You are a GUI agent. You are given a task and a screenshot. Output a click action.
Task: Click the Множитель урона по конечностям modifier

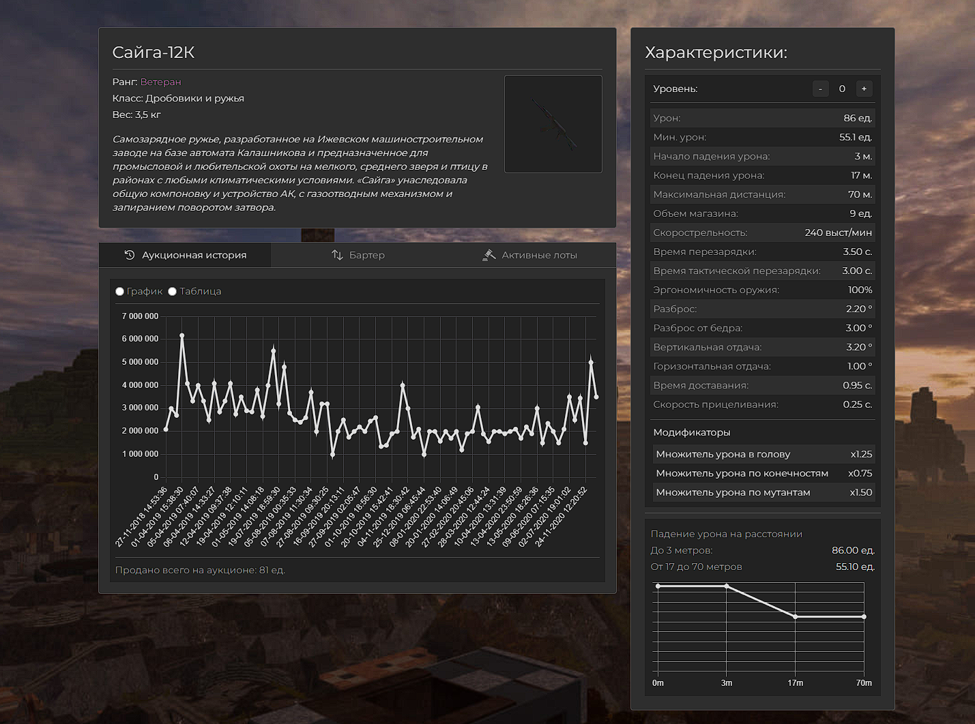(763, 473)
